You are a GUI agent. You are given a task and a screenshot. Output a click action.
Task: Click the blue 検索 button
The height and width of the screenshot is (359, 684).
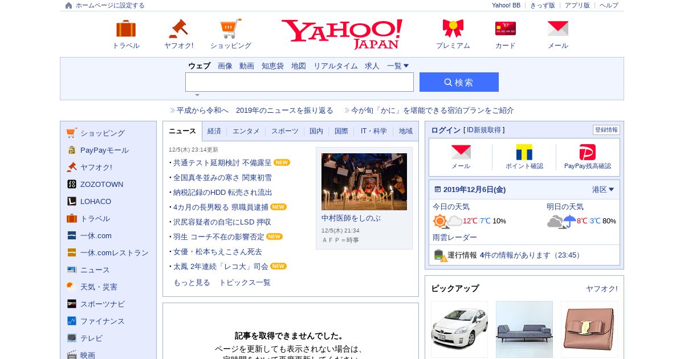(459, 82)
